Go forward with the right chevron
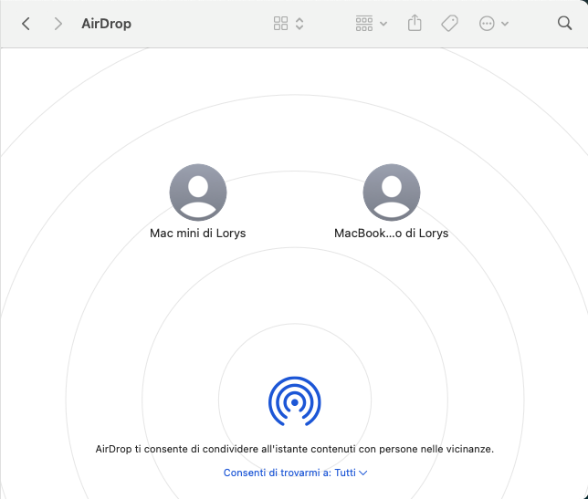This screenshot has height=499, width=588. coord(58,24)
